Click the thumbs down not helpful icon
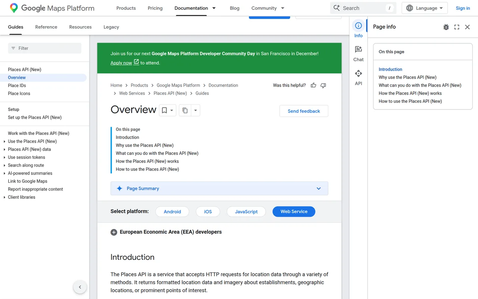 tap(323, 85)
